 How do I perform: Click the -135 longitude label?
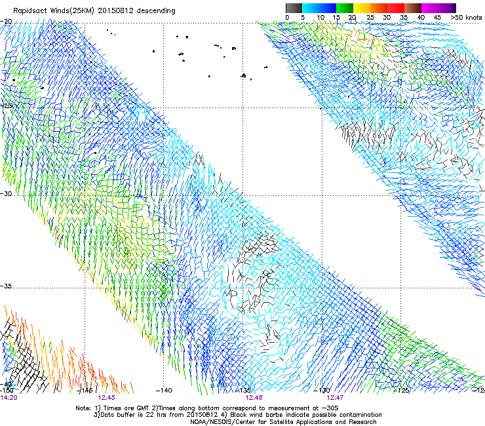pyautogui.click(x=242, y=391)
